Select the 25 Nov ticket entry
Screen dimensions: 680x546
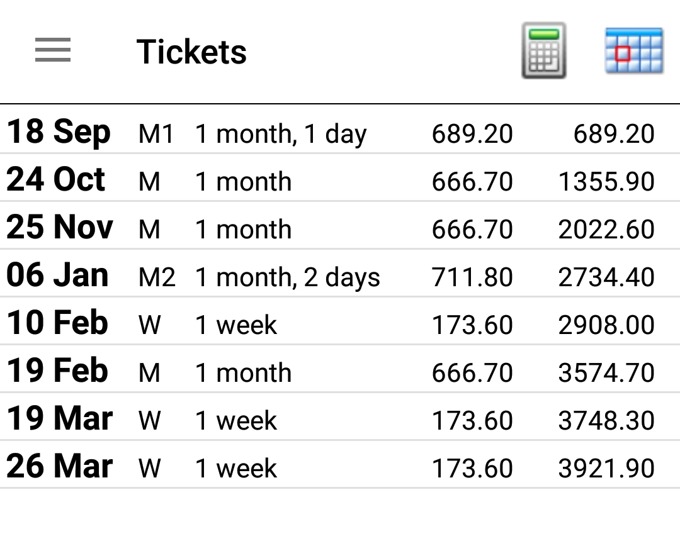[340, 228]
